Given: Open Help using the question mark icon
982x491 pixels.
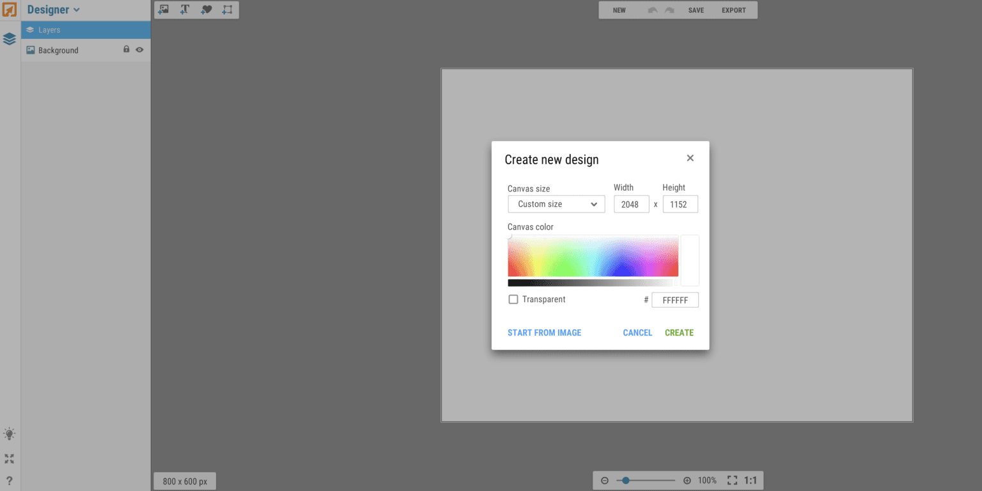Looking at the screenshot, I should (x=9, y=480).
